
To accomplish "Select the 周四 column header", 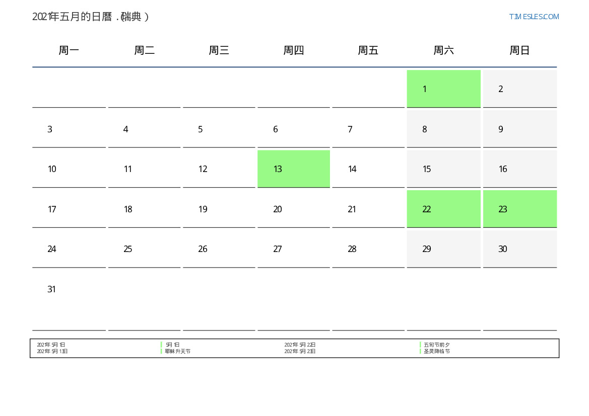I will click(293, 50).
